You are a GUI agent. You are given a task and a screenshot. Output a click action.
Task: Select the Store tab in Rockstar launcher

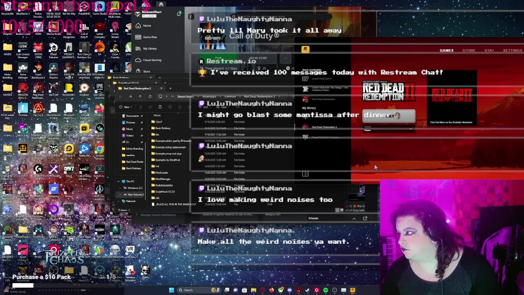(469, 50)
